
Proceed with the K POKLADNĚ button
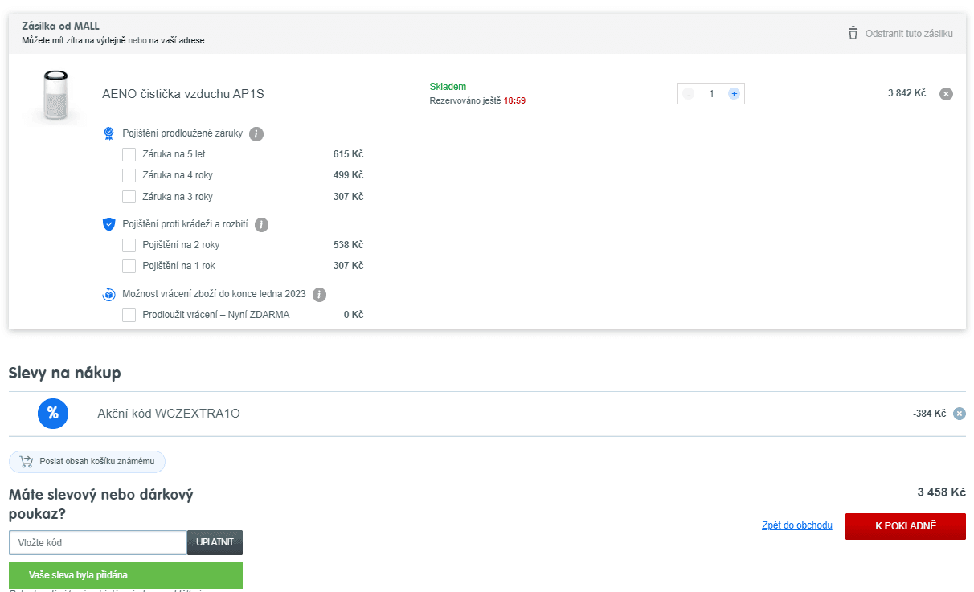pos(906,526)
